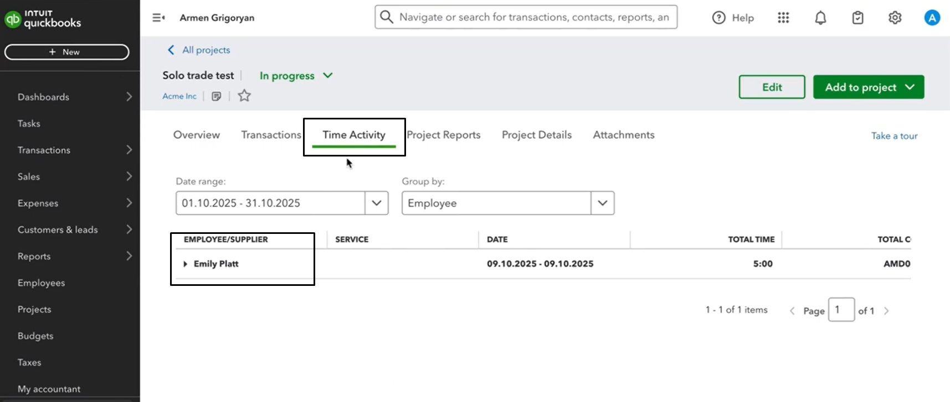950x402 pixels.
Task: Click the user profile avatar
Action: click(932, 18)
